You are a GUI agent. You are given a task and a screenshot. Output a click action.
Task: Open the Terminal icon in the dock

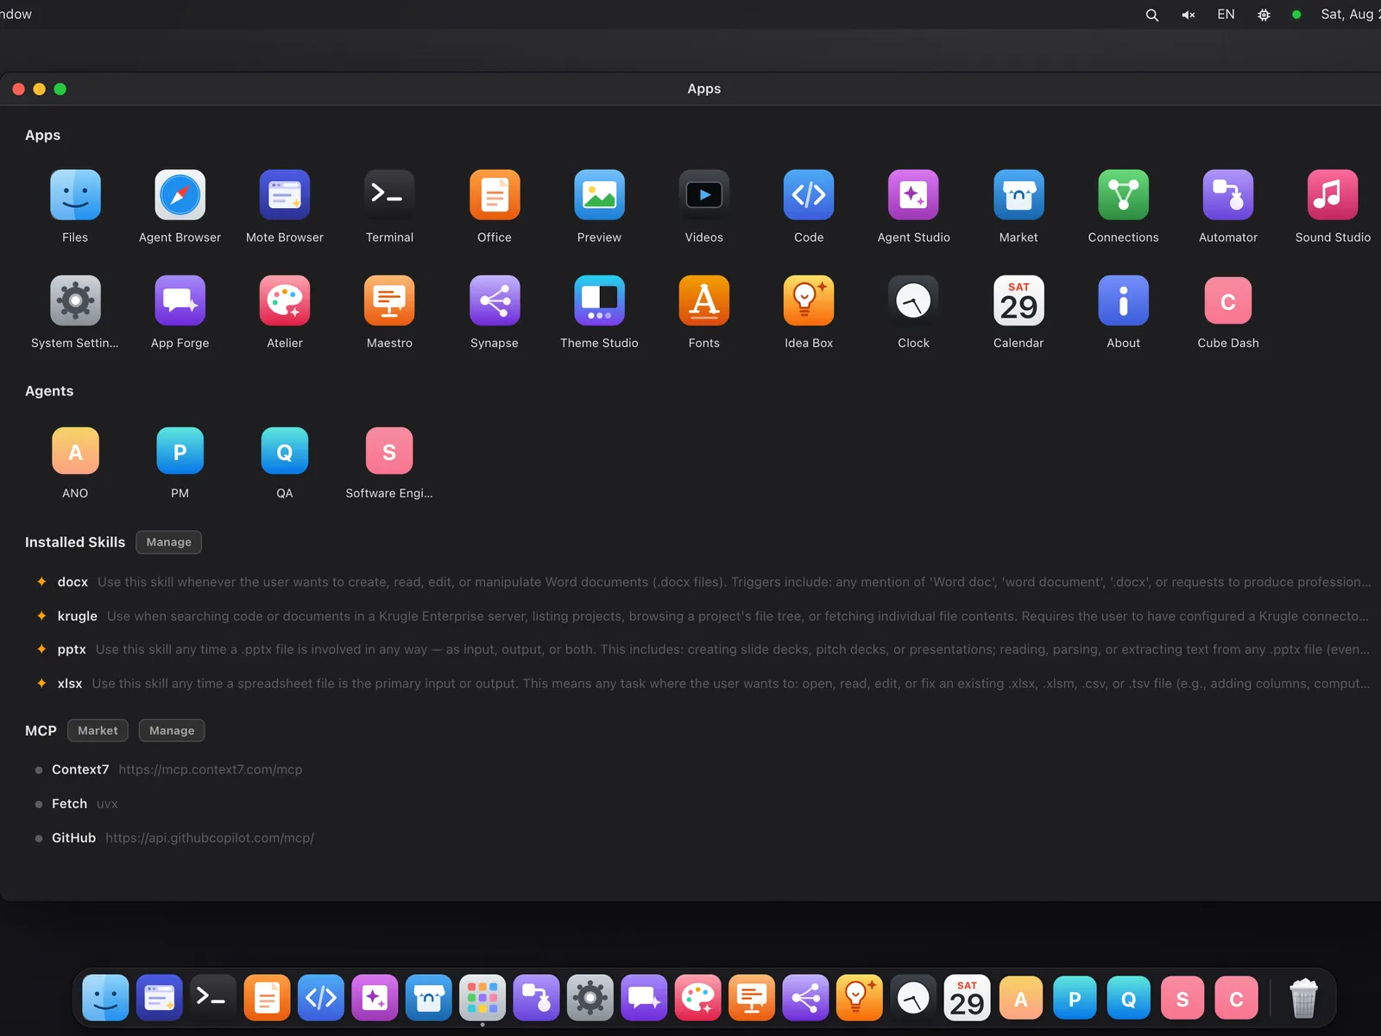[213, 999]
